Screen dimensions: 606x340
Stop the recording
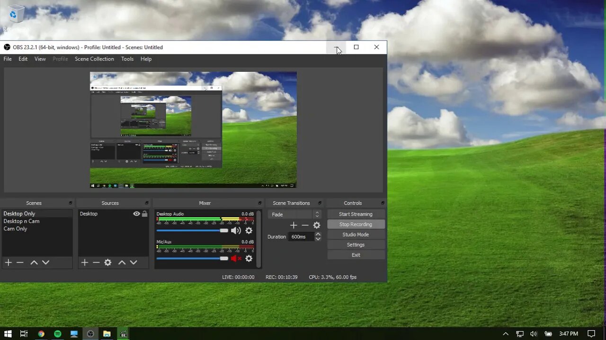click(x=356, y=224)
